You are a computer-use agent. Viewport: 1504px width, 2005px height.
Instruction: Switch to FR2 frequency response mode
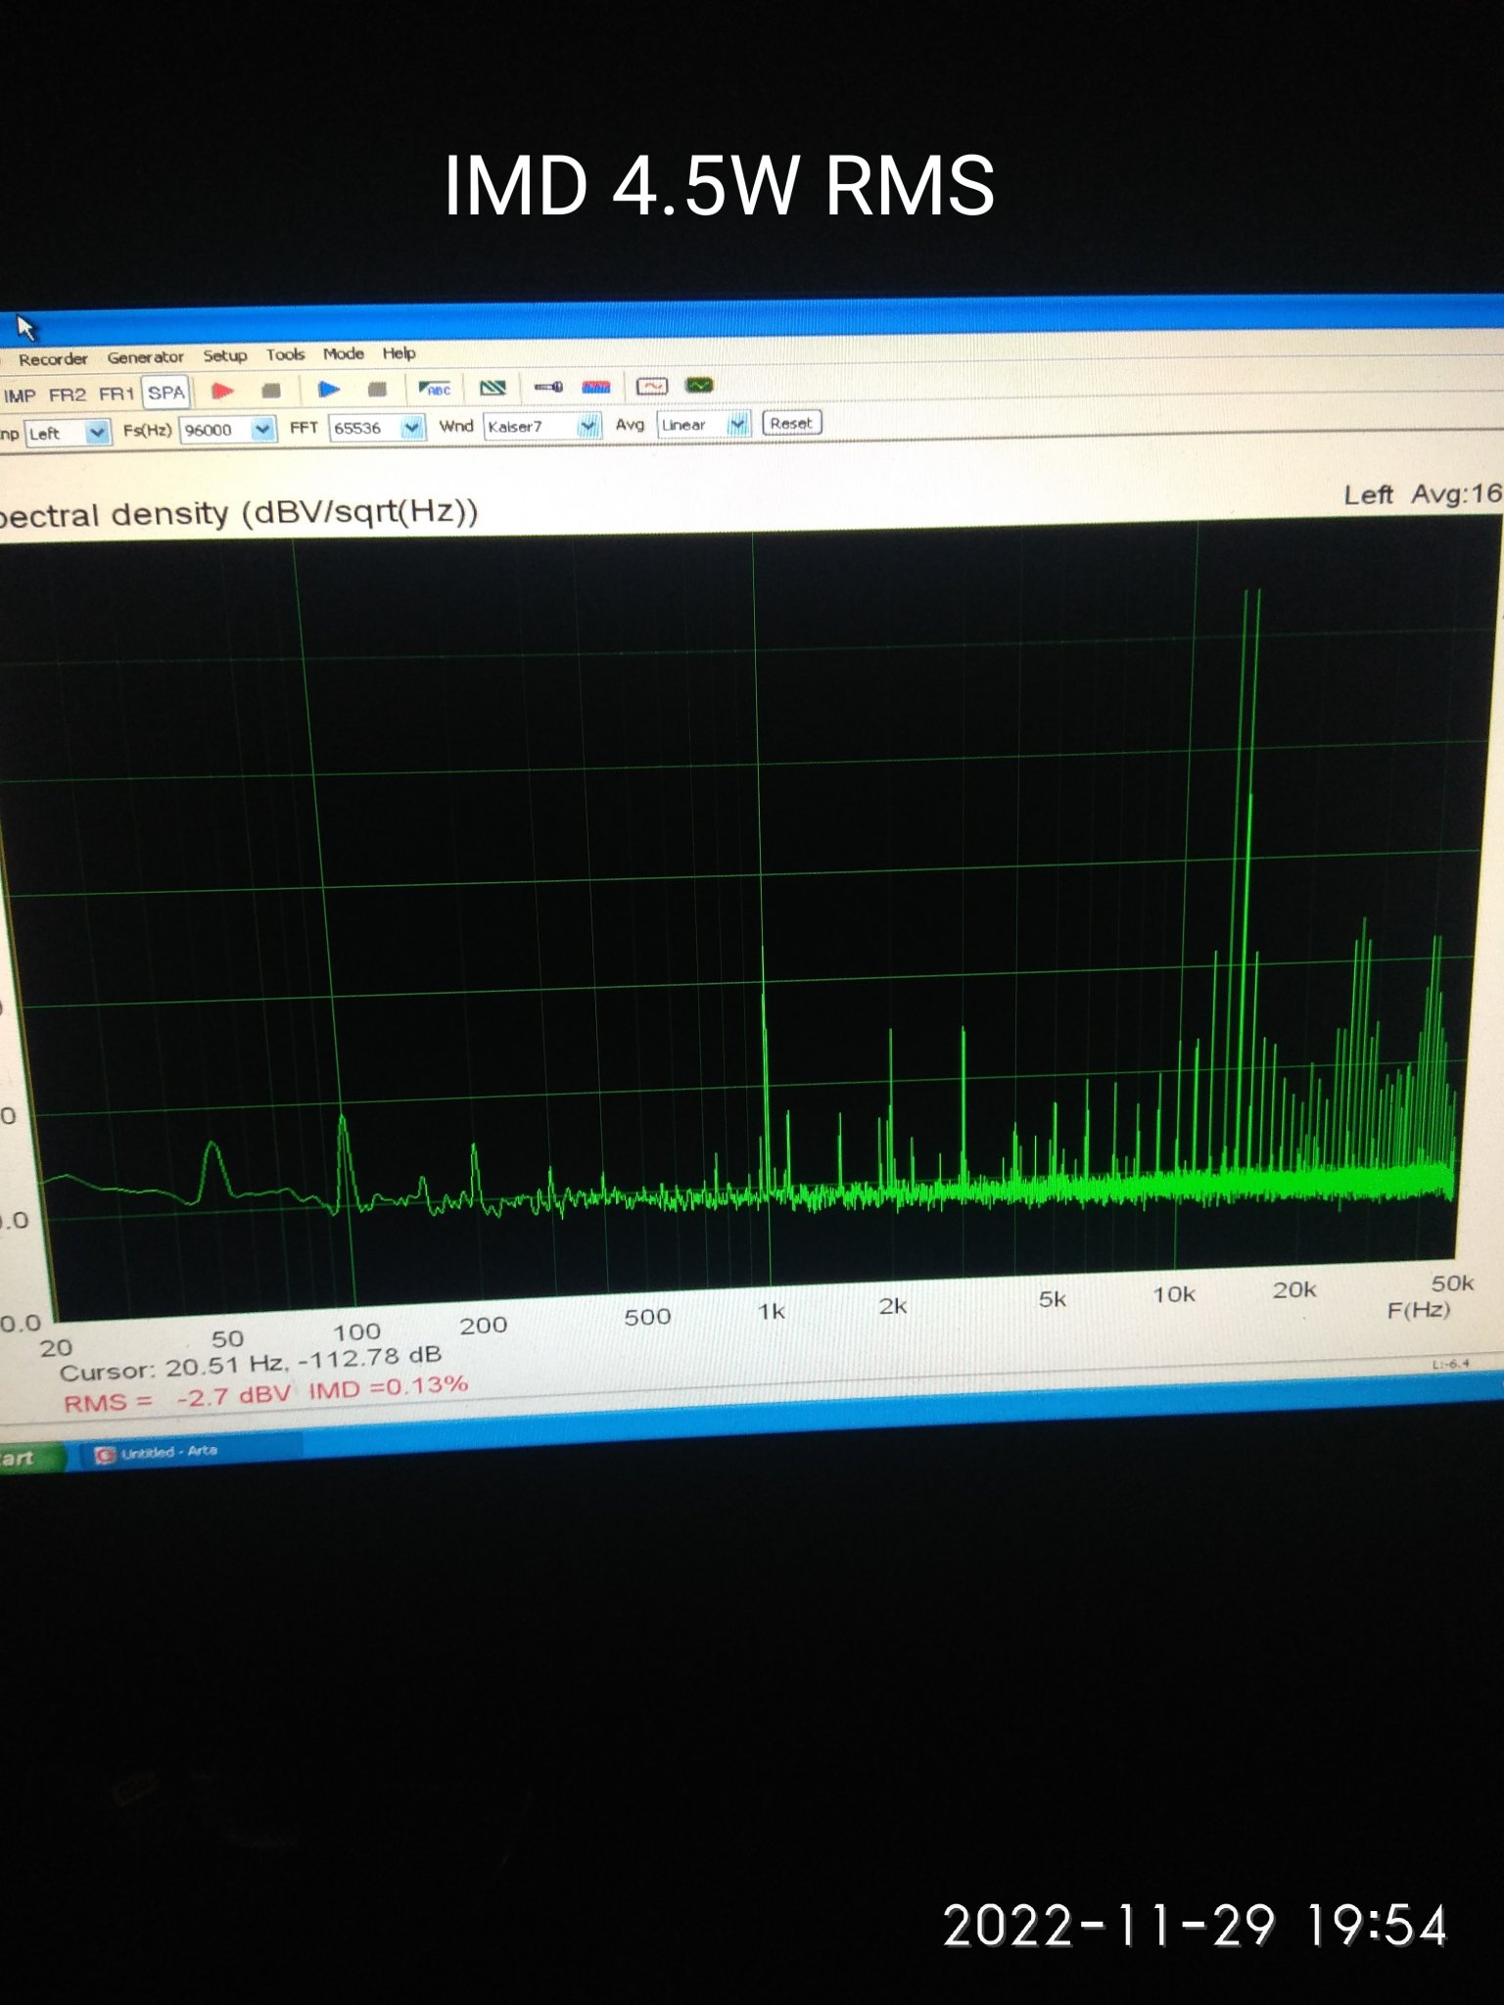pos(68,395)
